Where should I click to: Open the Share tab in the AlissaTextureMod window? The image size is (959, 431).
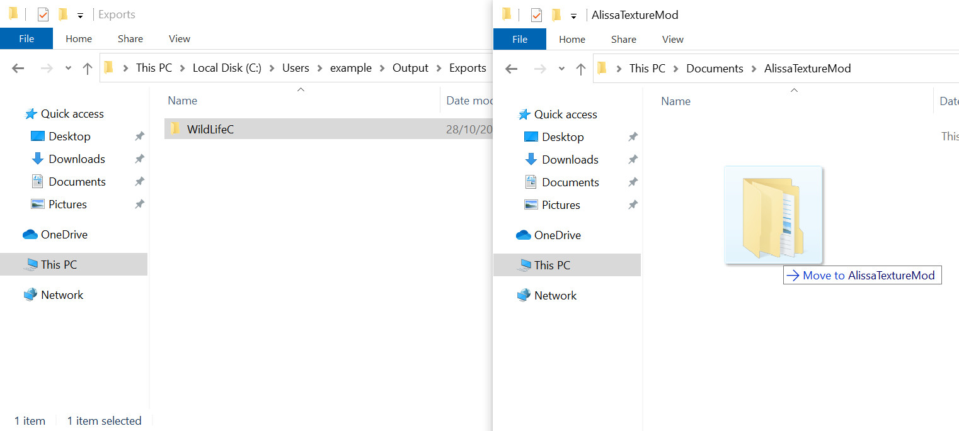click(623, 40)
